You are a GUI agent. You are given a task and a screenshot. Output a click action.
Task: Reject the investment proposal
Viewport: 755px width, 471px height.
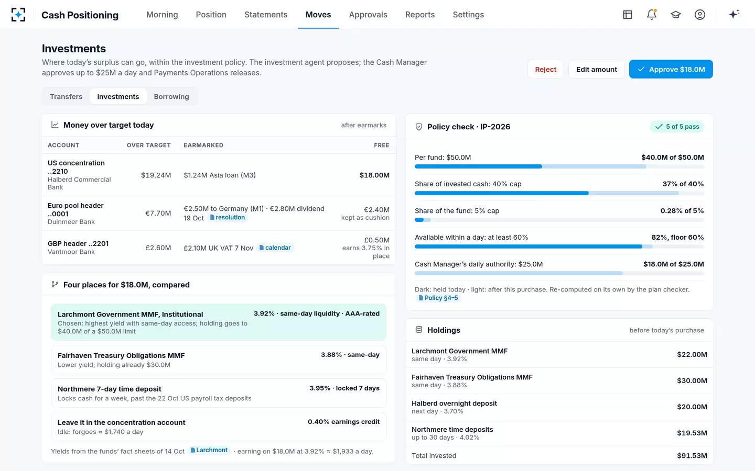pos(546,69)
